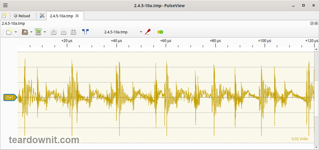Expand the new view dropdown arrow

pos(16,32)
